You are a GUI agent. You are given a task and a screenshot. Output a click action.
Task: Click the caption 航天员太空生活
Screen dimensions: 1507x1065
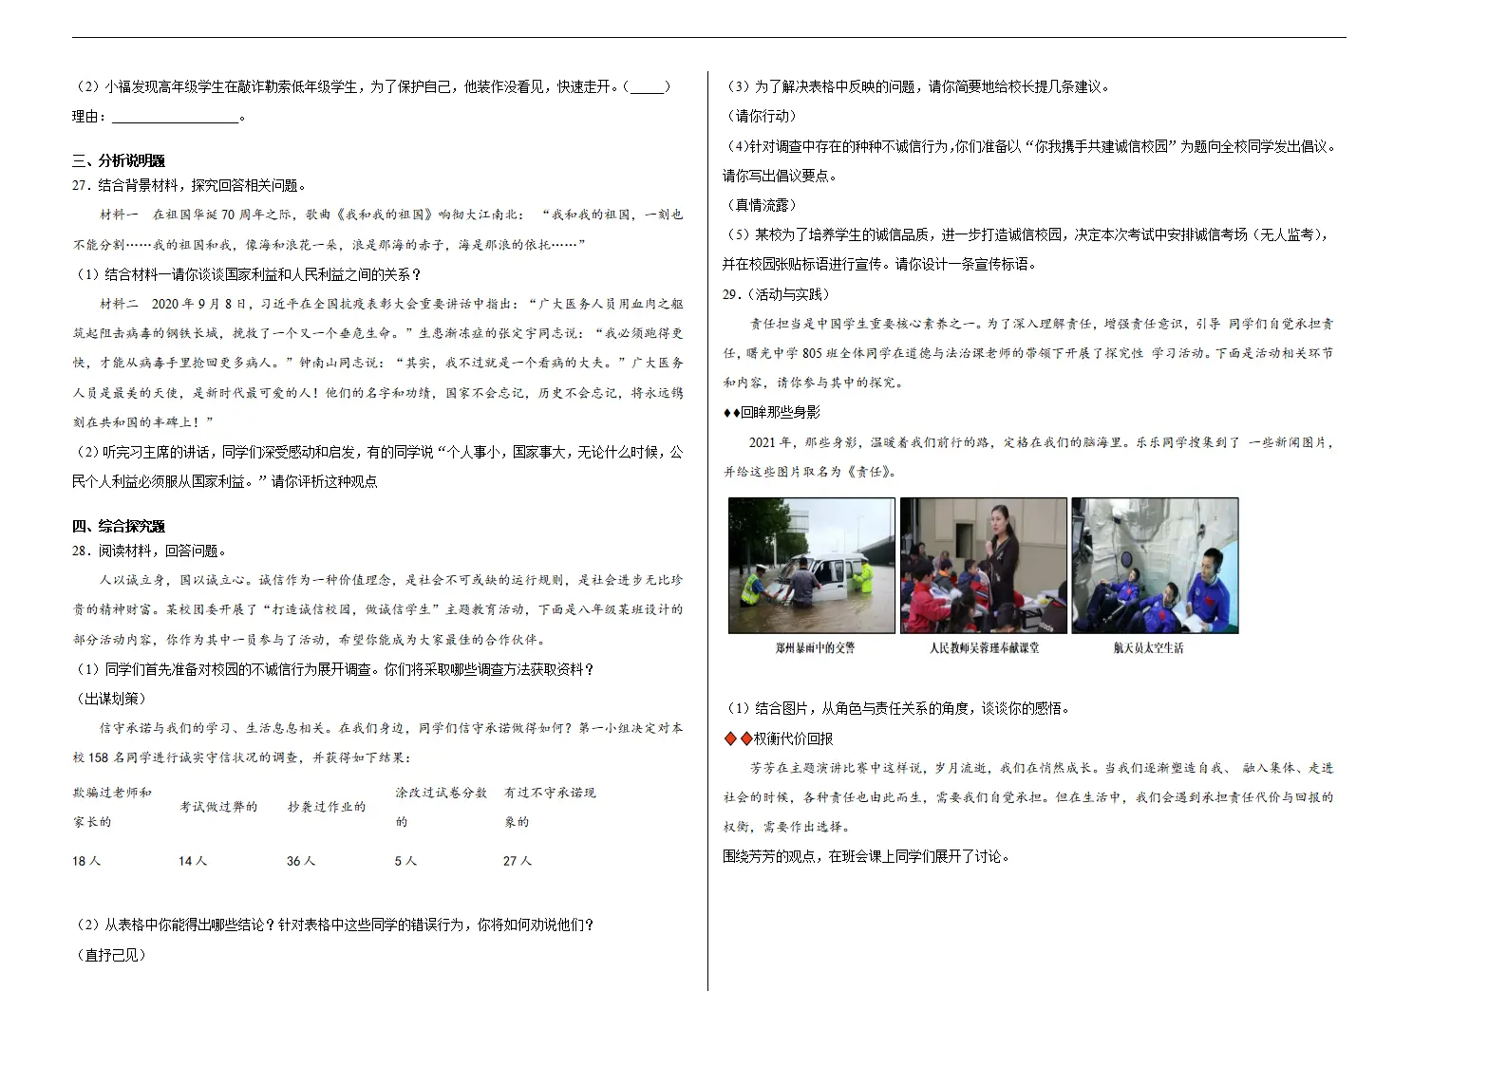click(x=1149, y=647)
